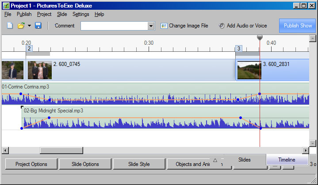Open the Comment combo box dropdown
Screen dimensions: 318x185
(151, 26)
